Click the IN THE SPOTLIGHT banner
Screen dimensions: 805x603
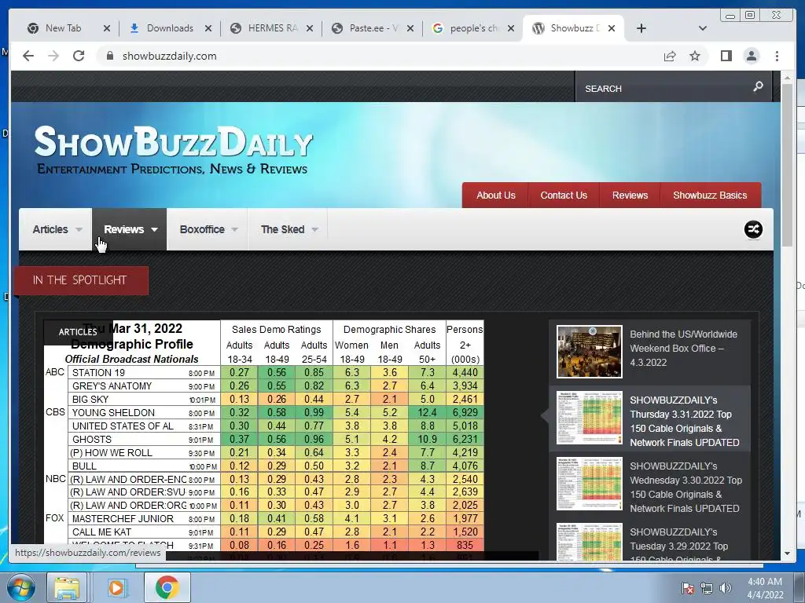82,280
